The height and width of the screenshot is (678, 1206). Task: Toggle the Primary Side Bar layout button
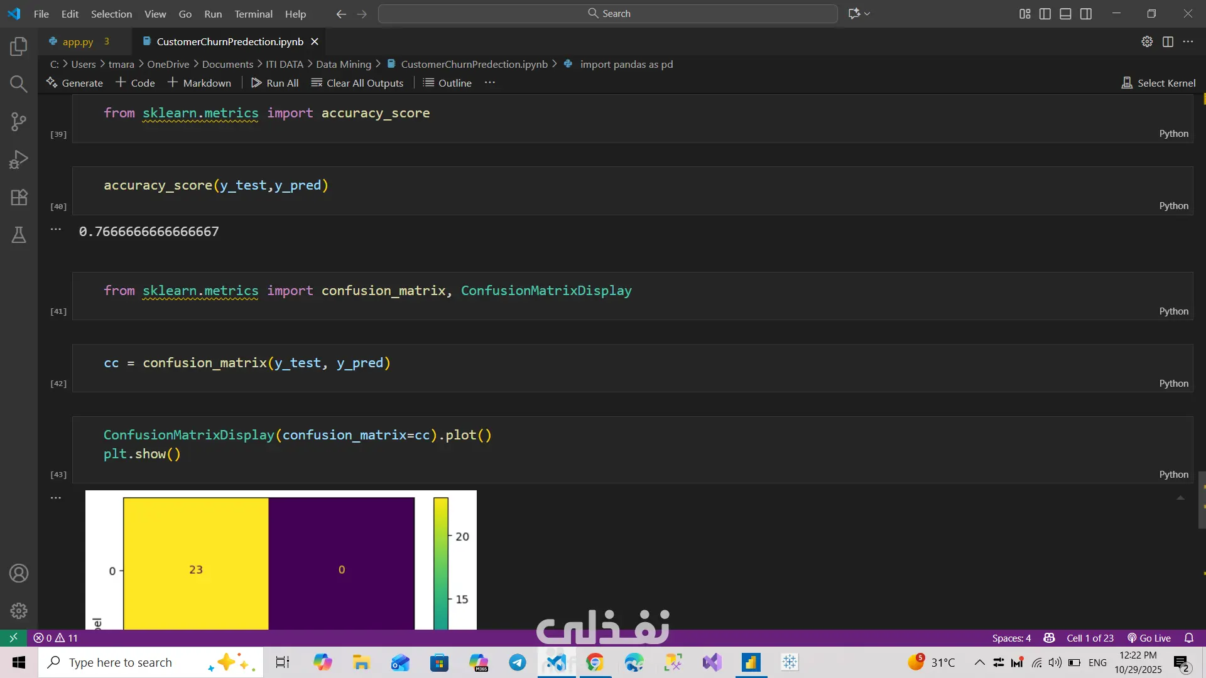pos(1045,14)
